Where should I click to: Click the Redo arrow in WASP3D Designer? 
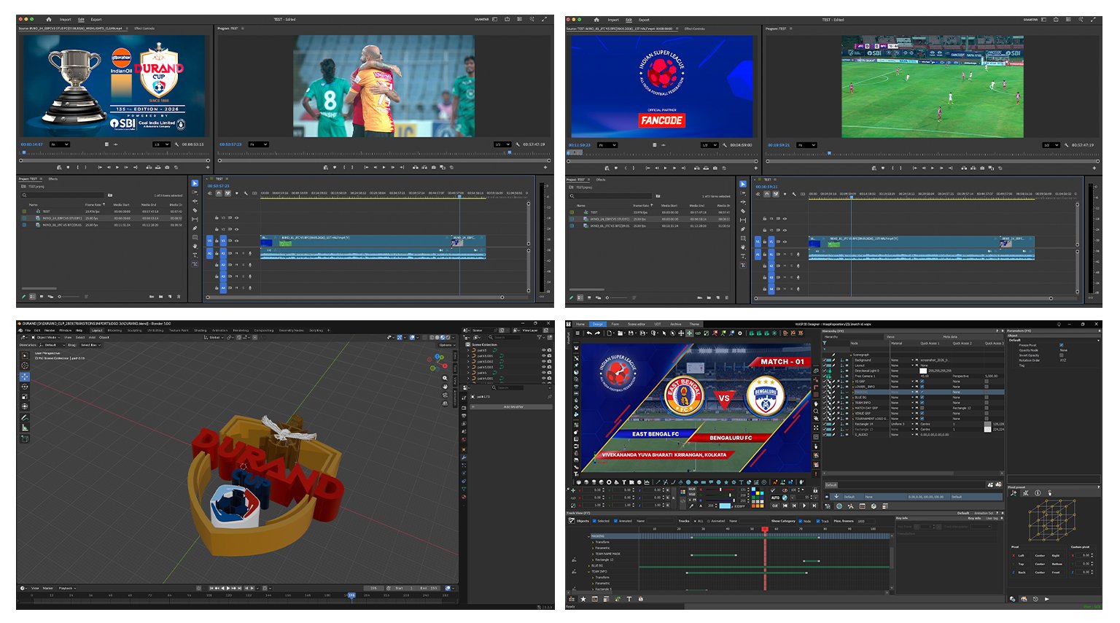click(x=598, y=333)
